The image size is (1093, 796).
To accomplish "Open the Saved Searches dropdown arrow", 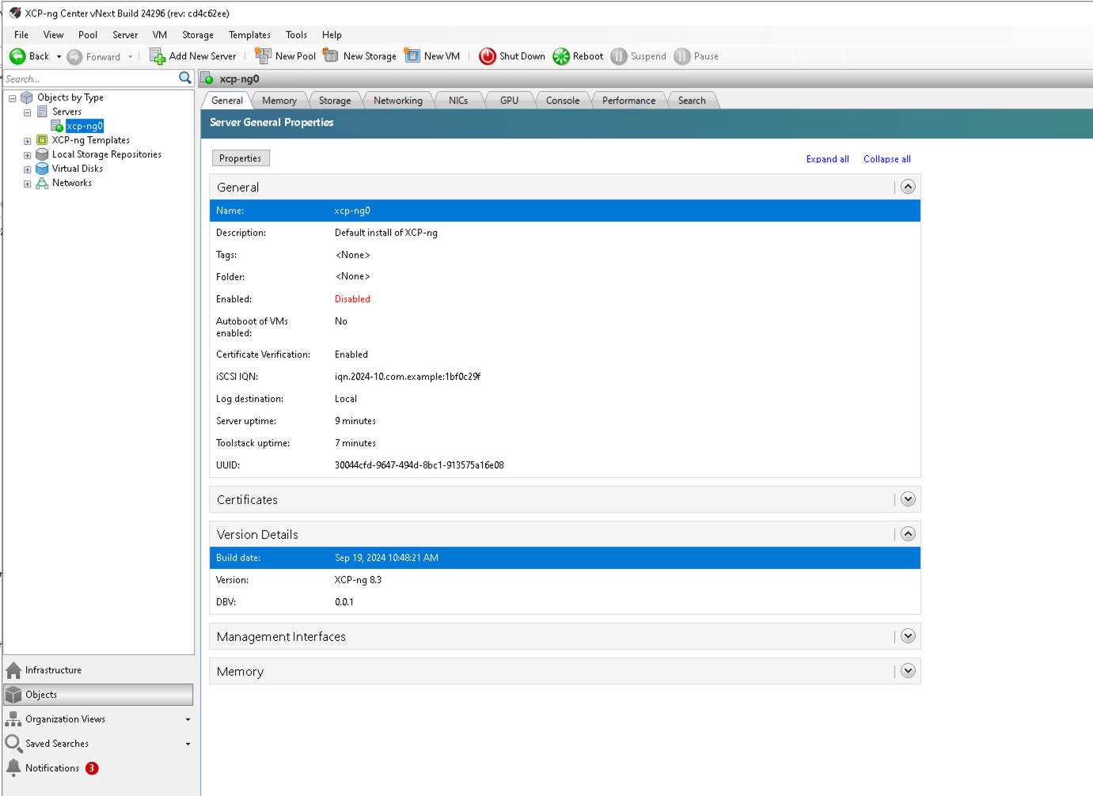I will (188, 745).
